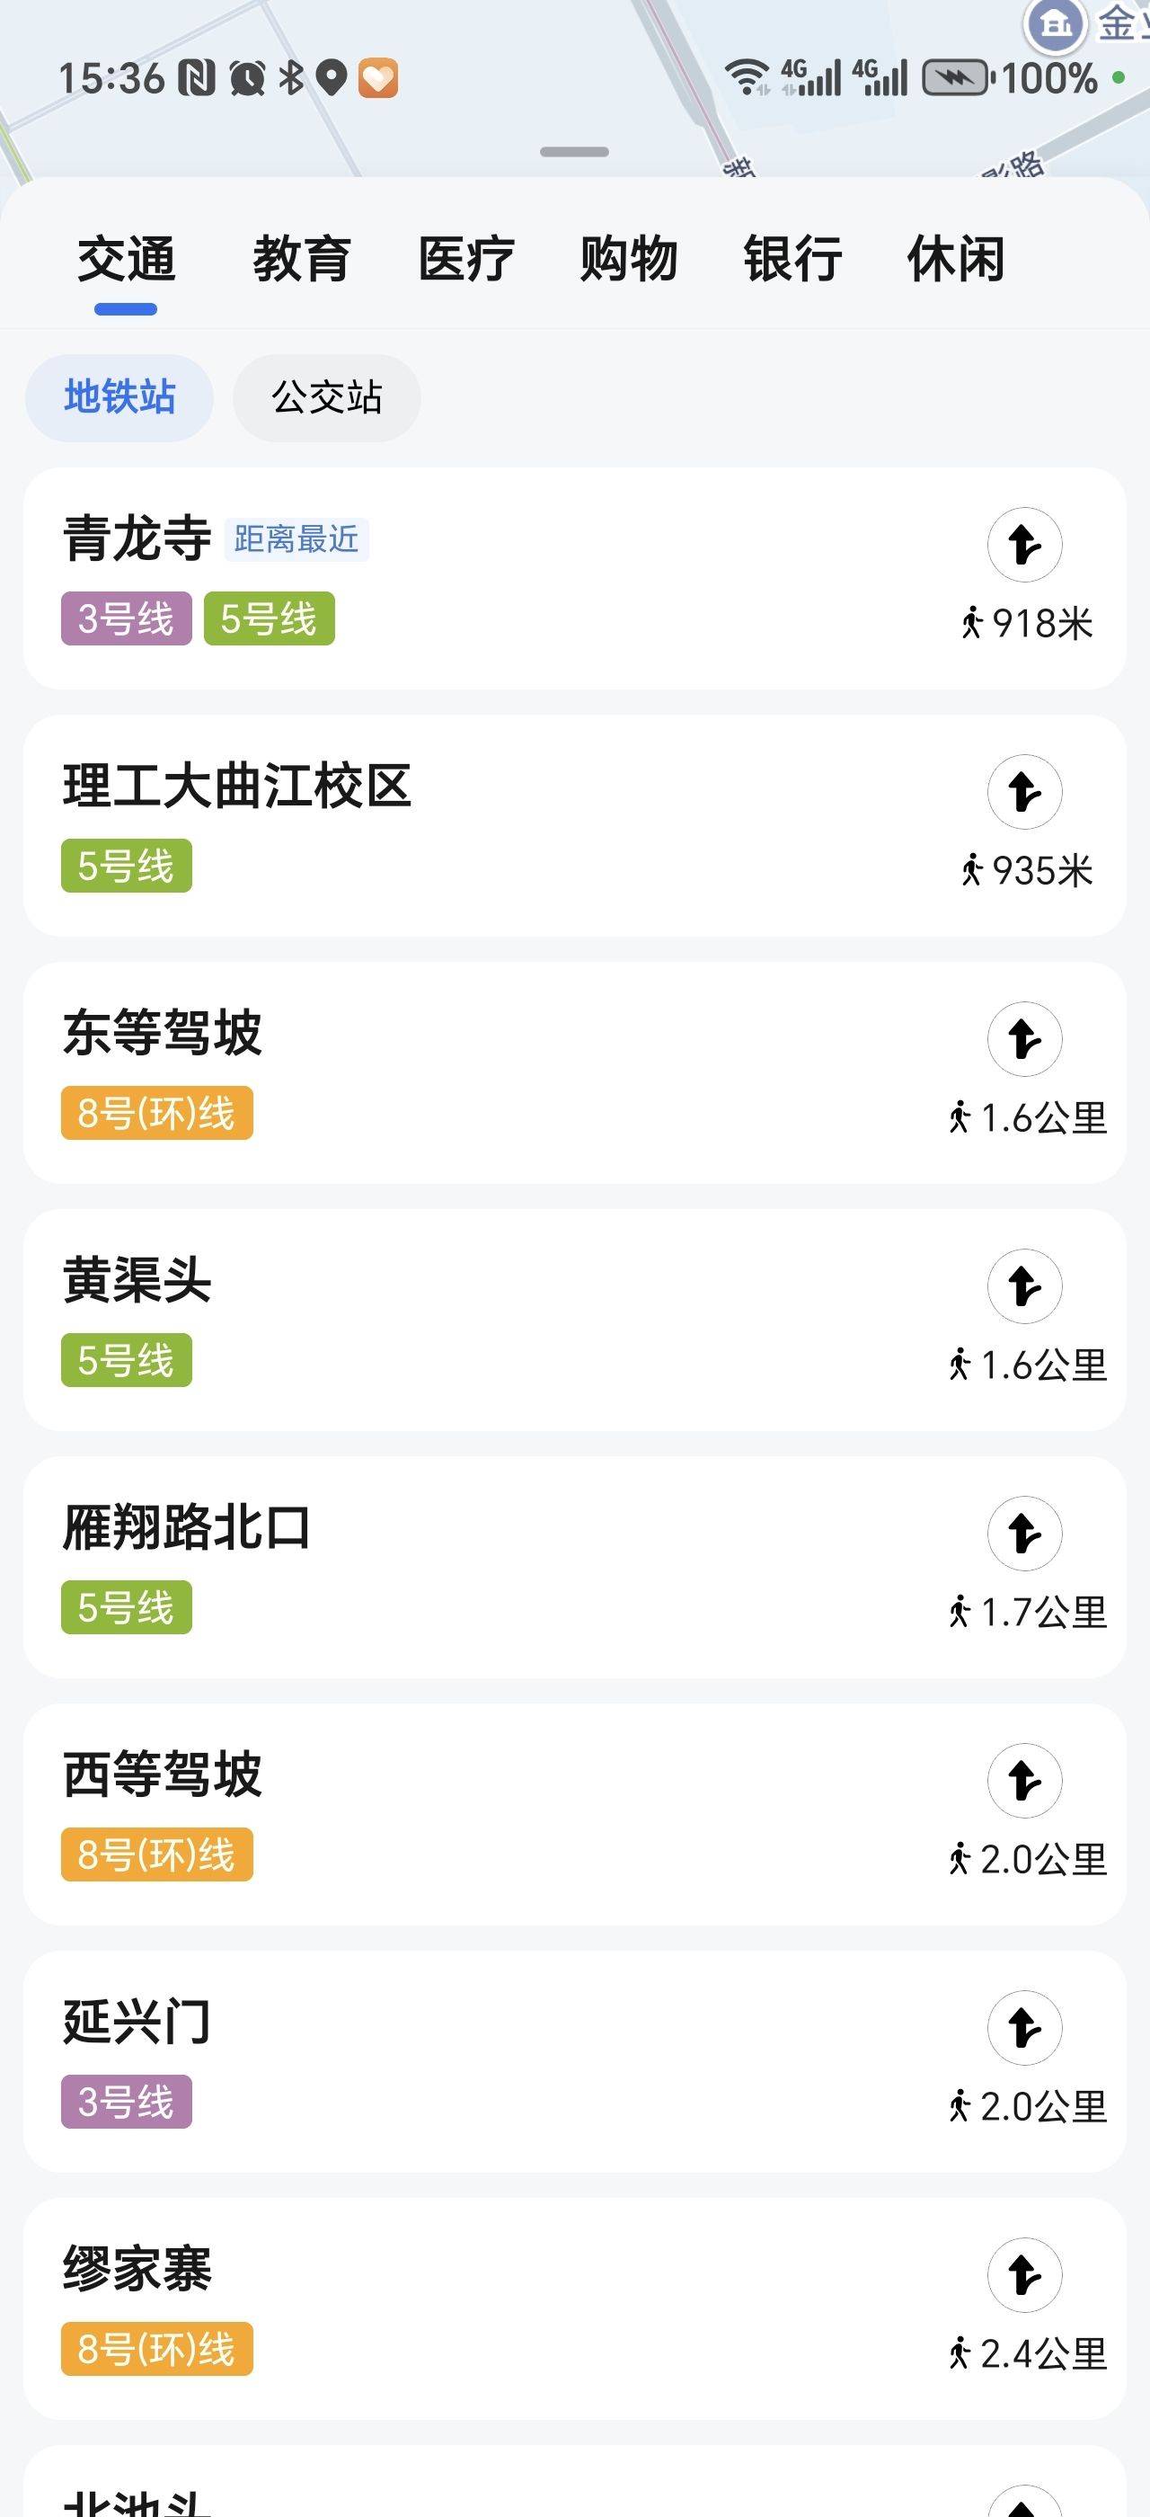Tap navigation arrow icon for 理工大曲江校区

click(1024, 791)
